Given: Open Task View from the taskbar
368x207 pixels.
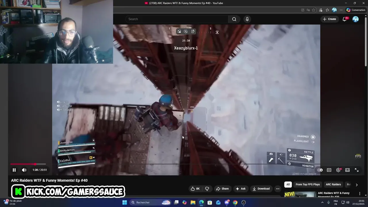Looking at the screenshot, I should click(x=177, y=202).
